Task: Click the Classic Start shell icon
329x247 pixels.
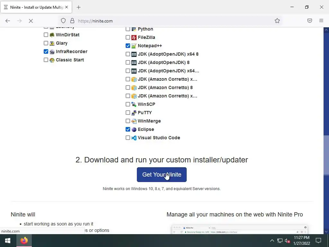Action: [x=52, y=60]
